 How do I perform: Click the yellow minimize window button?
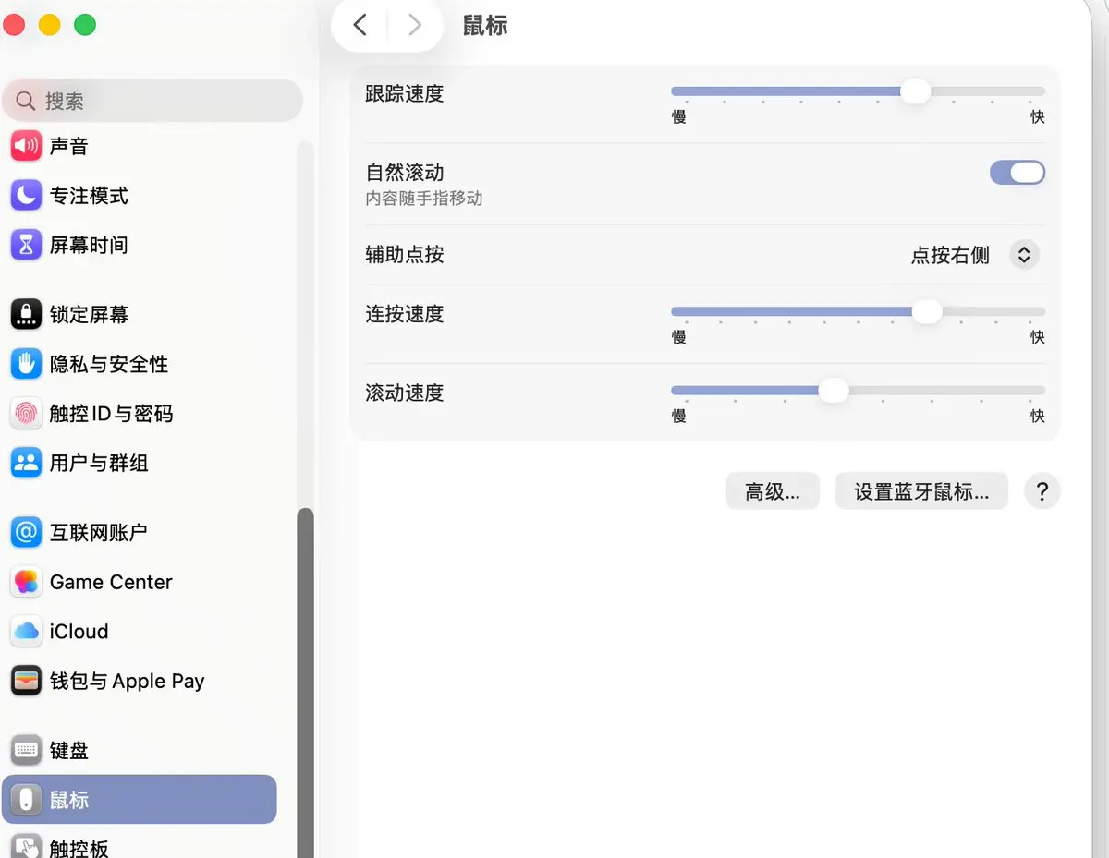49,25
